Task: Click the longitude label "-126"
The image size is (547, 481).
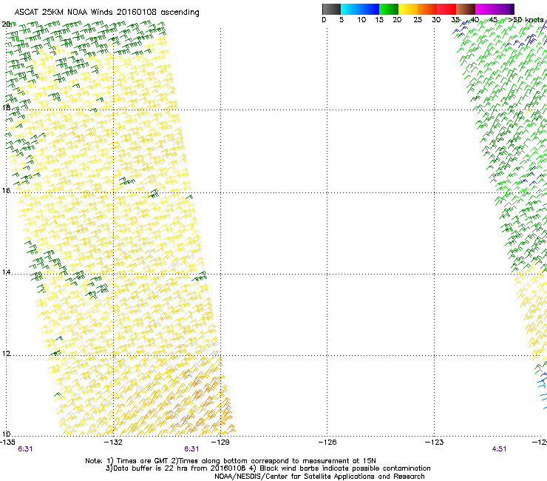Action: [x=327, y=442]
